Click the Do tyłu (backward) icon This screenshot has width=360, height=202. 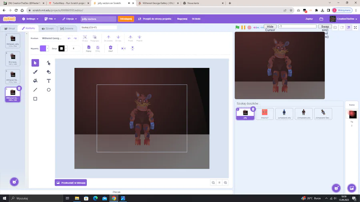pos(118,38)
